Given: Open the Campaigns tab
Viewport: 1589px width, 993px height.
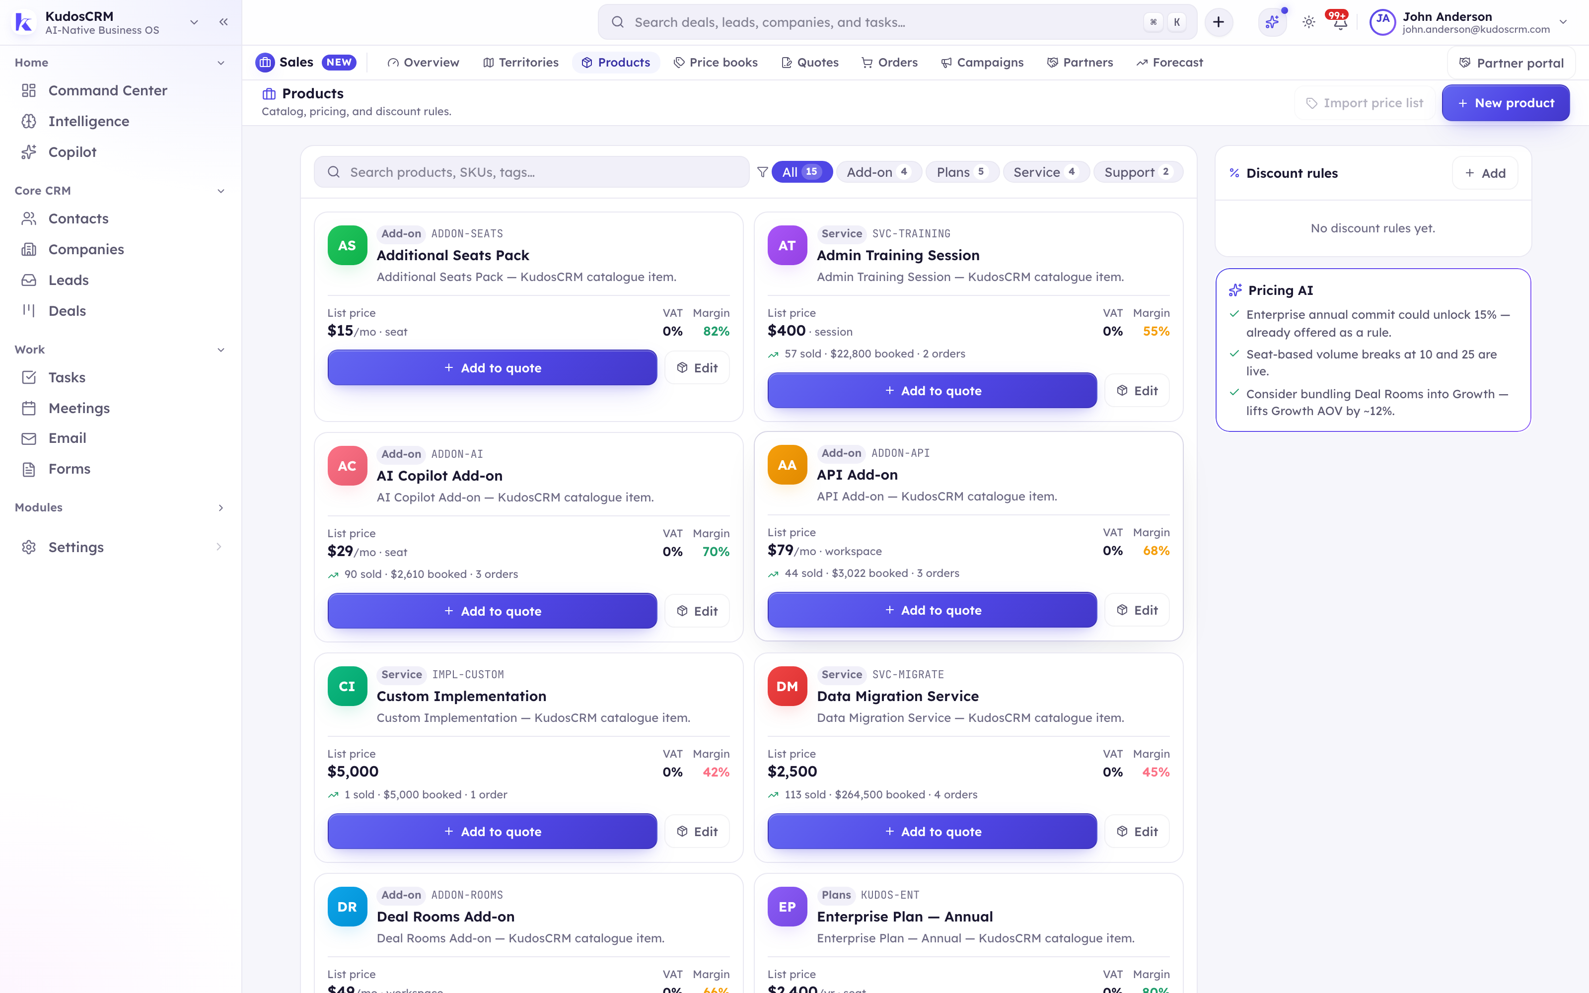Looking at the screenshot, I should 982,63.
